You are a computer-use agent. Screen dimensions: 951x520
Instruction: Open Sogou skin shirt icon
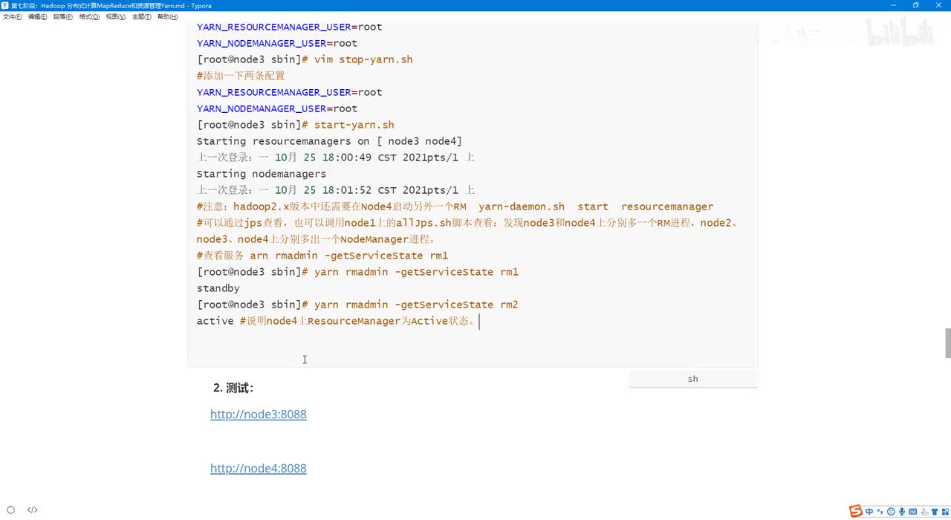tap(935, 511)
